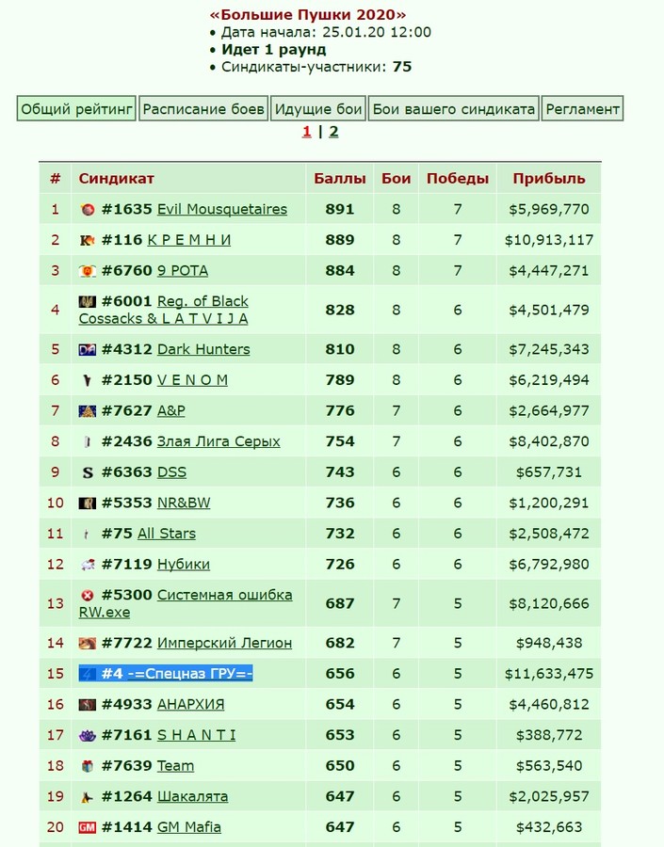Open the Расписание боев tab
Image resolution: width=664 pixels, height=847 pixels.
click(203, 108)
